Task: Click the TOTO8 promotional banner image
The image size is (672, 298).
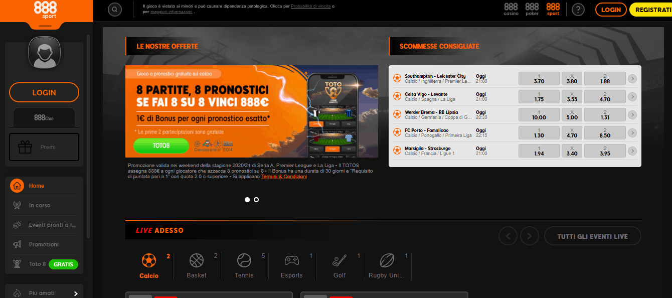Action: pyautogui.click(x=252, y=111)
